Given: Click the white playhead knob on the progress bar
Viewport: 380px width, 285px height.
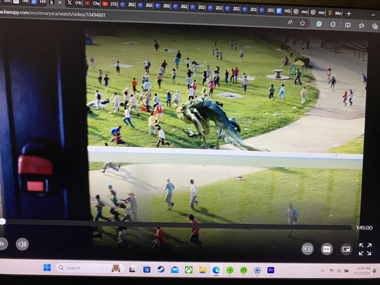Looking at the screenshot, I should coord(2,222).
